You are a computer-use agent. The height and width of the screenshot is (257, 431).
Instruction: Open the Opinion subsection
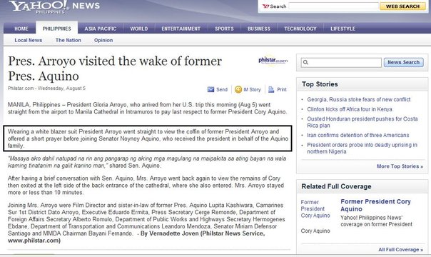[x=103, y=40]
